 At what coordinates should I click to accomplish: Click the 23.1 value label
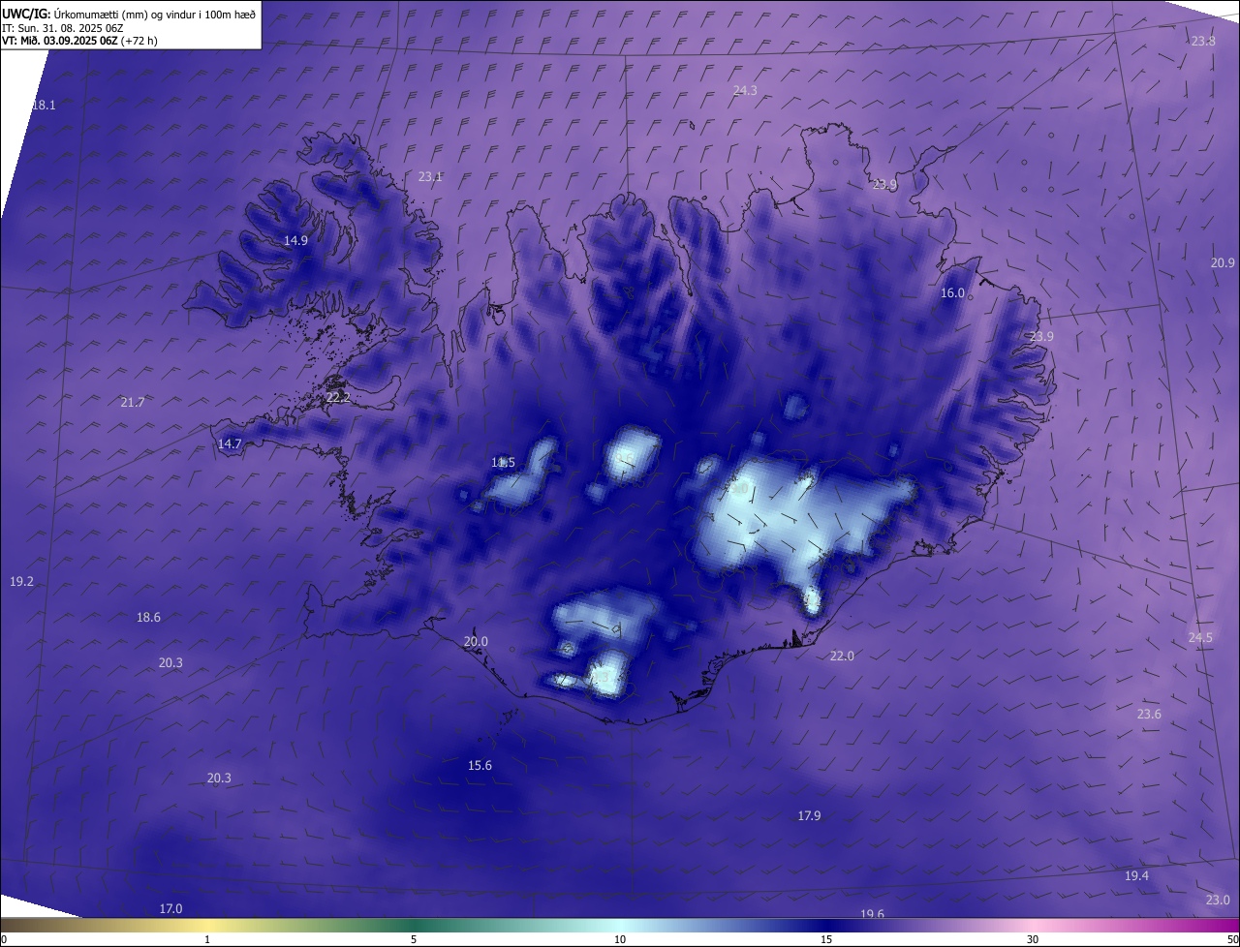pos(430,176)
